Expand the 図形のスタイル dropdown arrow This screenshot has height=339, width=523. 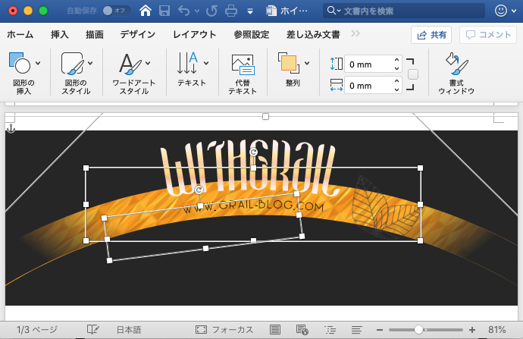[x=90, y=63]
